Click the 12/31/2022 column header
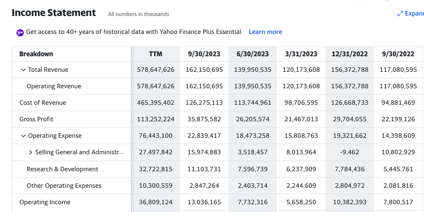This screenshot has width=424, height=212. click(350, 54)
